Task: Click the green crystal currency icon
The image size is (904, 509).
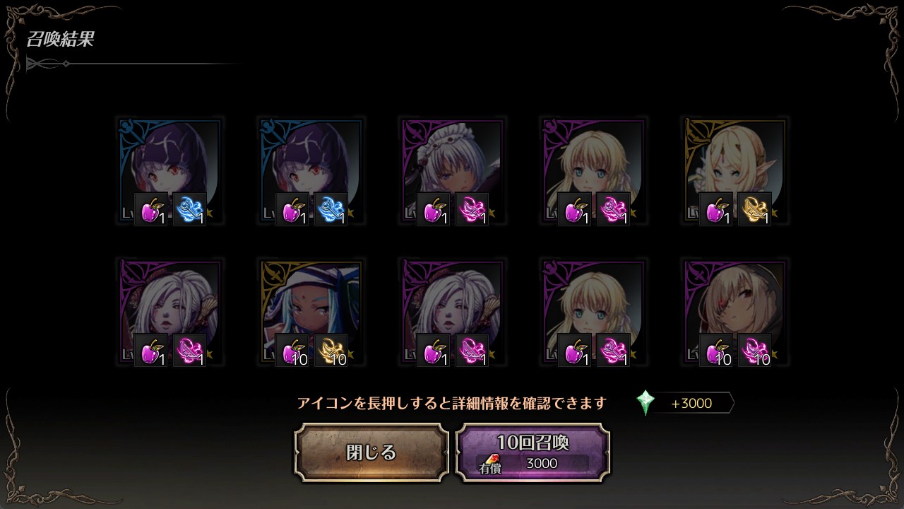Action: [646, 403]
